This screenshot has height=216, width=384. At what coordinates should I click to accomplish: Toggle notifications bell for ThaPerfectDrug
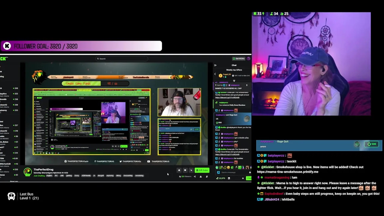coord(179,170)
